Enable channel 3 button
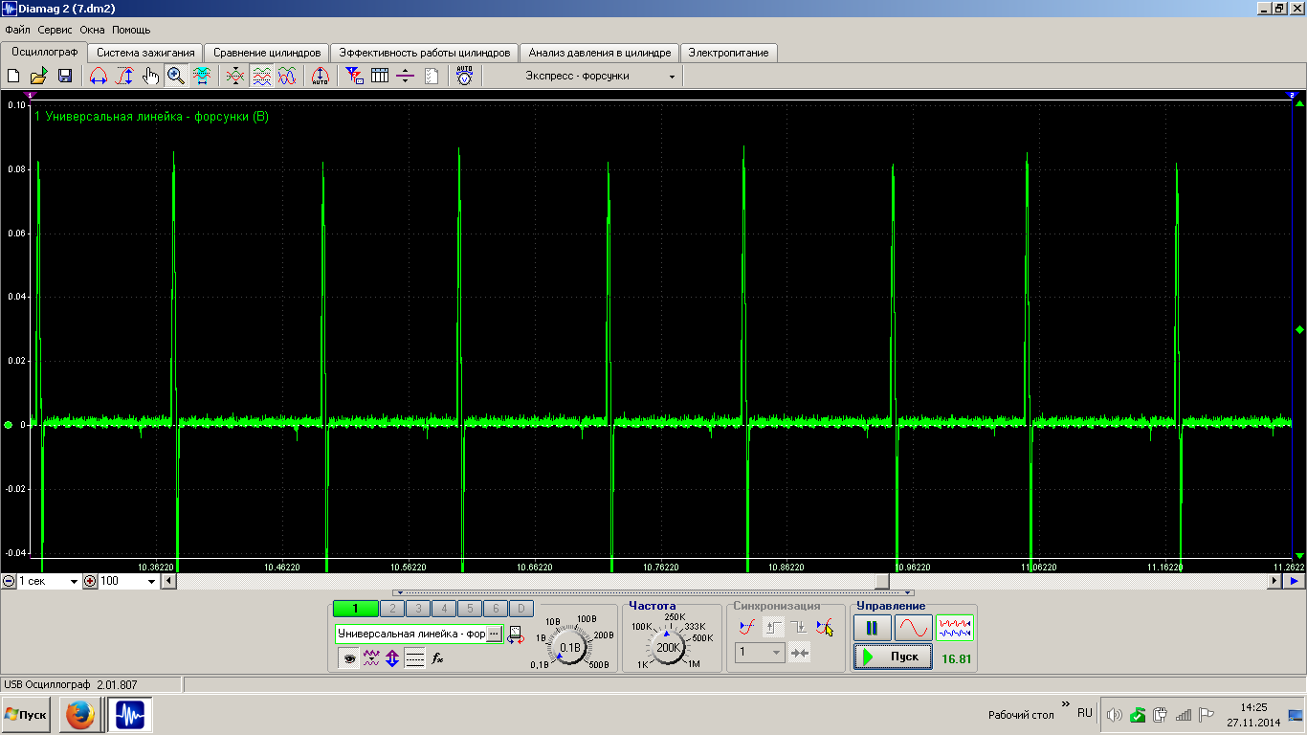 point(418,609)
